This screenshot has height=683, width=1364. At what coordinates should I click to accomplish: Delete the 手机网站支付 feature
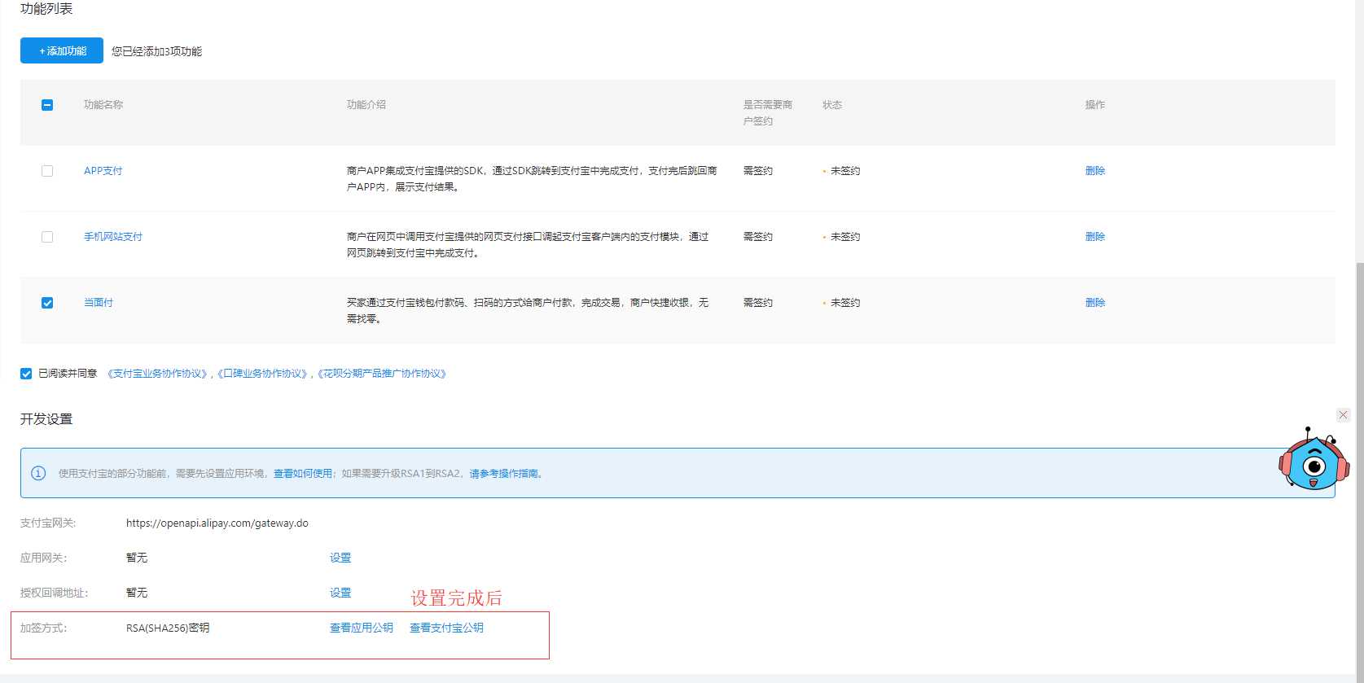pyautogui.click(x=1095, y=237)
